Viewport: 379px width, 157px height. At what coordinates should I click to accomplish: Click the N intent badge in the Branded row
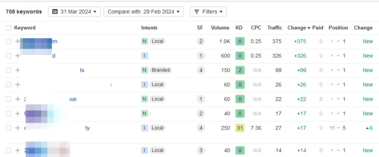pos(144,70)
